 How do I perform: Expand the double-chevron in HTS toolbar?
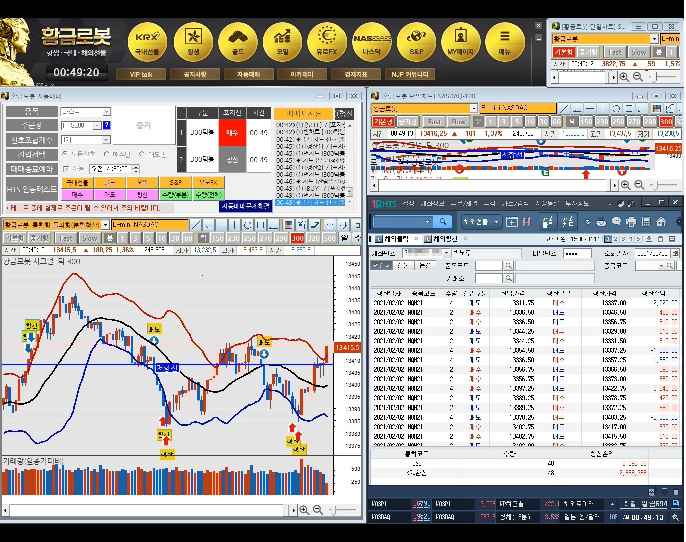click(x=588, y=222)
